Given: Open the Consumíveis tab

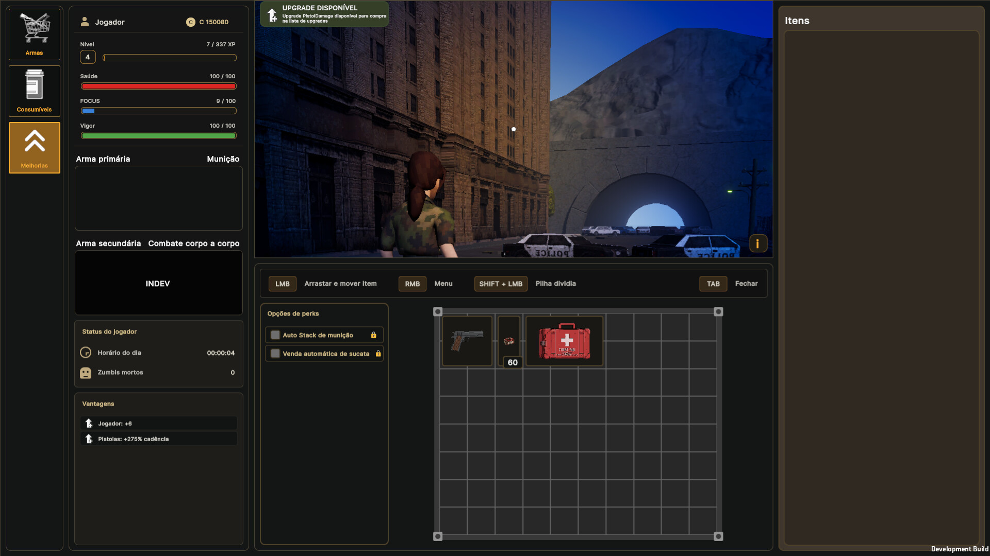Looking at the screenshot, I should (x=35, y=91).
